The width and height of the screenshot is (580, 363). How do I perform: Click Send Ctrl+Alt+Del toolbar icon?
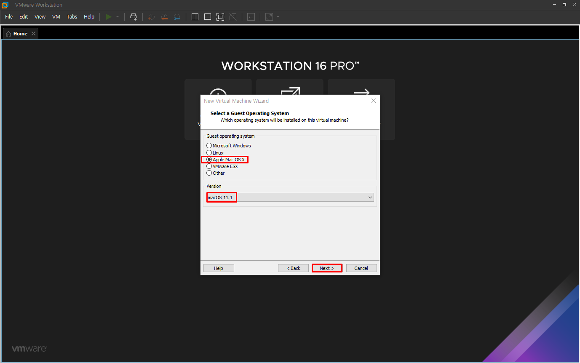point(134,17)
